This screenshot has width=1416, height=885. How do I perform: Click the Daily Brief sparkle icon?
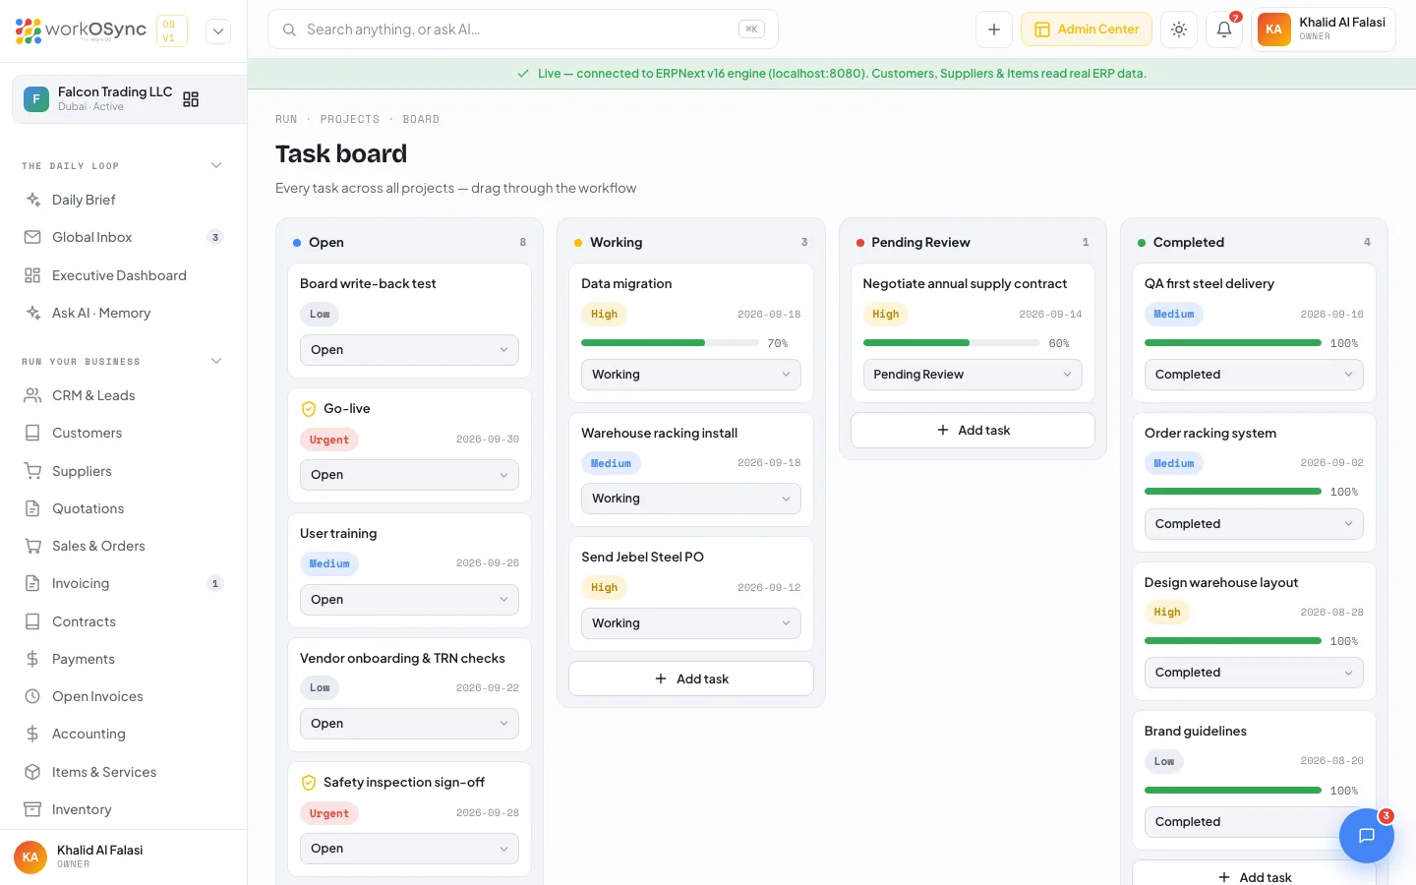[32, 200]
